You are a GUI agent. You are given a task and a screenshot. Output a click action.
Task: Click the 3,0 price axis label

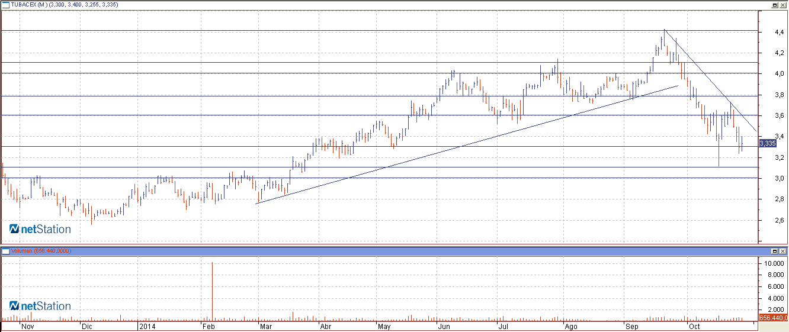click(780, 179)
